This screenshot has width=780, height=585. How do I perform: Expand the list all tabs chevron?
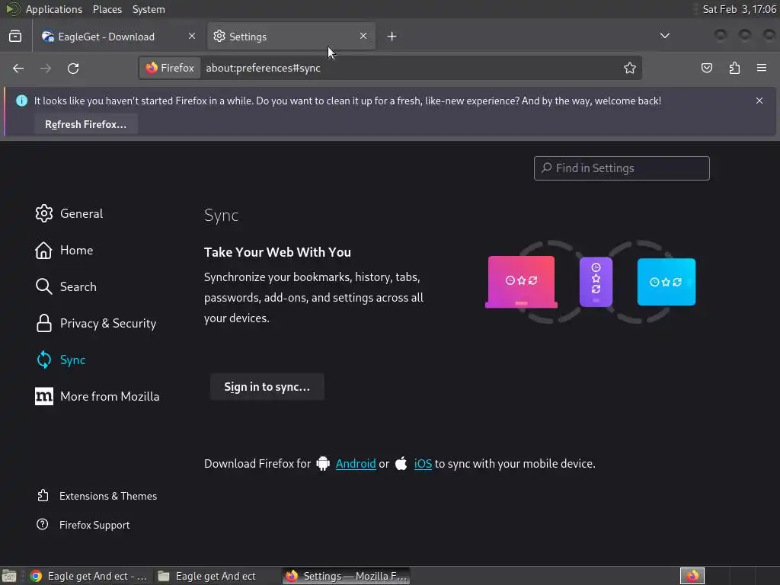[x=664, y=36]
